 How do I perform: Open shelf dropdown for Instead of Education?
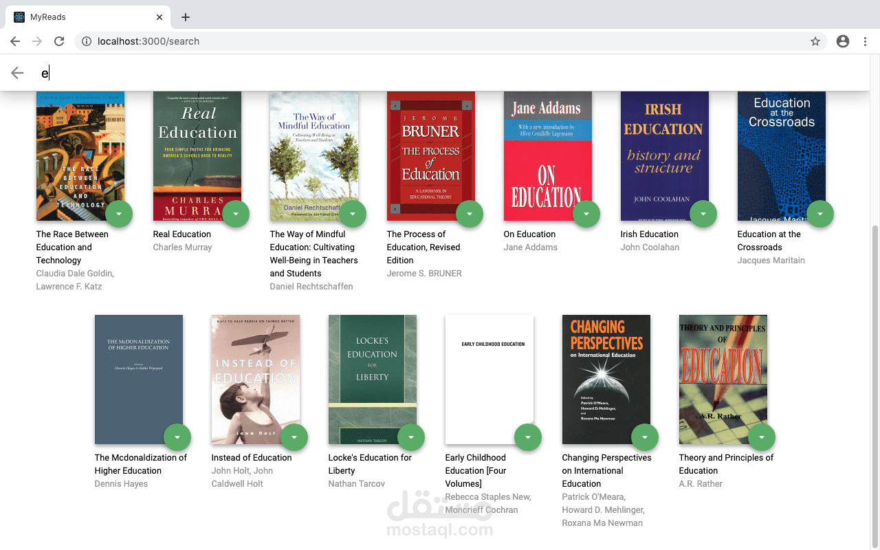click(x=294, y=437)
